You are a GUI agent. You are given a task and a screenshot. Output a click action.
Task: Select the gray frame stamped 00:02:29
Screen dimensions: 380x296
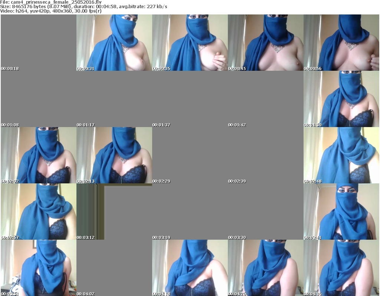pyautogui.click(x=190, y=155)
